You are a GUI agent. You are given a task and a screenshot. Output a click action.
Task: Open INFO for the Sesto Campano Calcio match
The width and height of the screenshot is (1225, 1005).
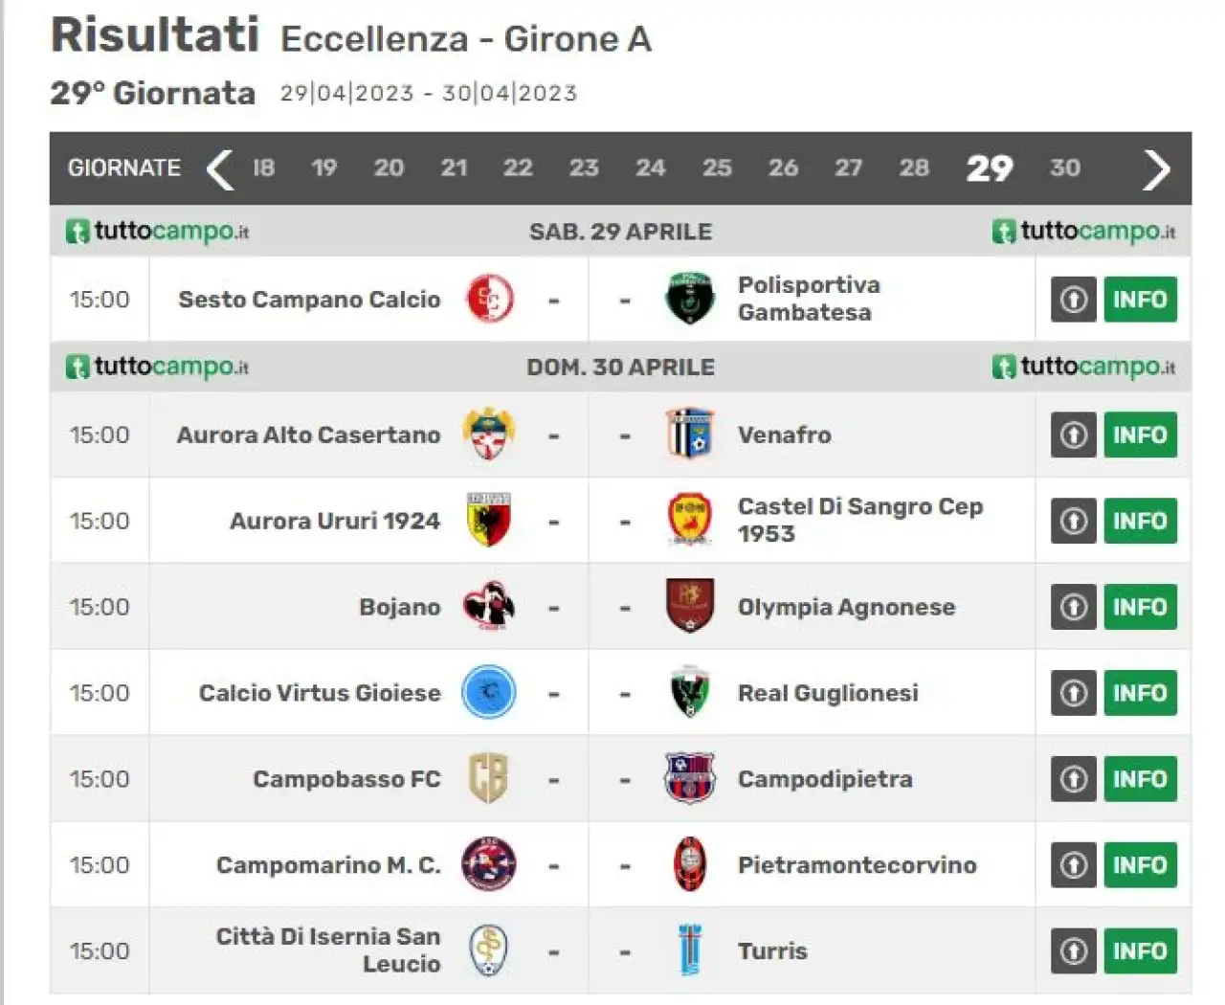coord(1140,300)
